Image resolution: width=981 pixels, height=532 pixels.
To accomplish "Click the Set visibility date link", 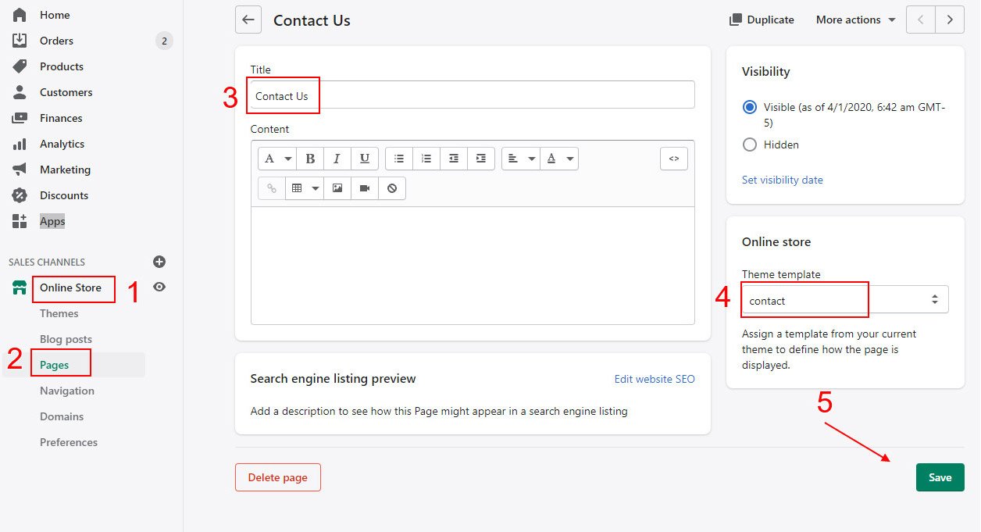I will pyautogui.click(x=782, y=180).
